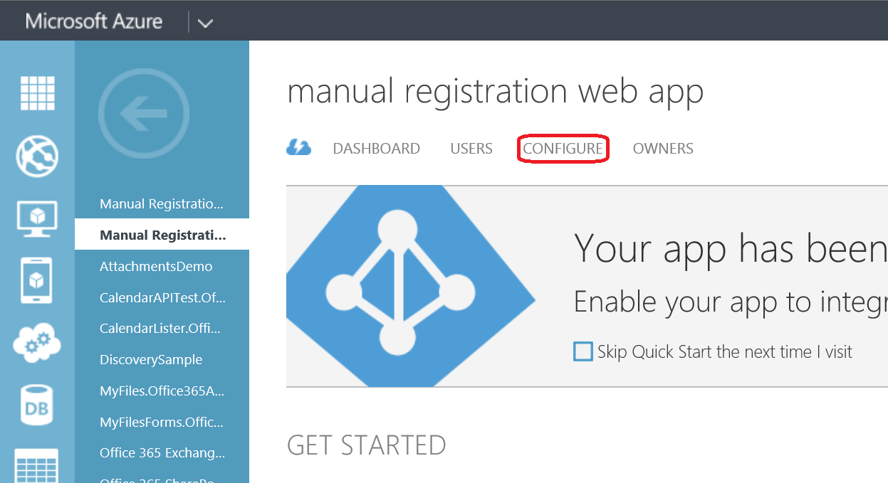Open Cloud Services gear cloud icon
Image resolution: width=888 pixels, height=483 pixels.
38,343
